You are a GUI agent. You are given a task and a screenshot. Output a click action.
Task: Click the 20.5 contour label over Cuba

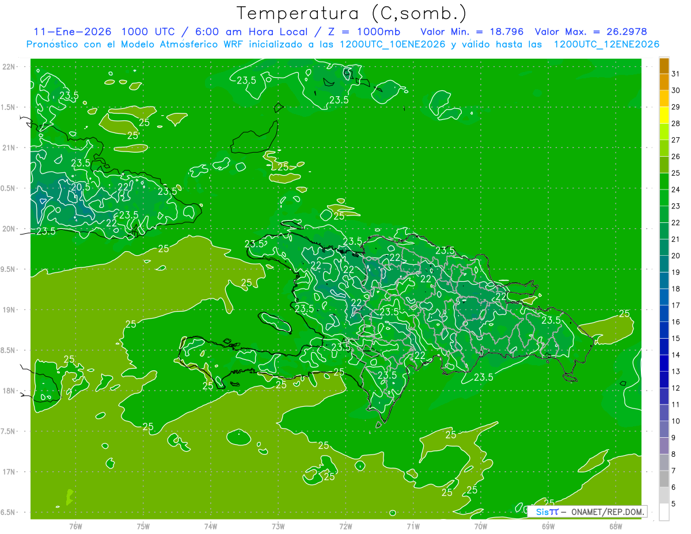(x=80, y=187)
